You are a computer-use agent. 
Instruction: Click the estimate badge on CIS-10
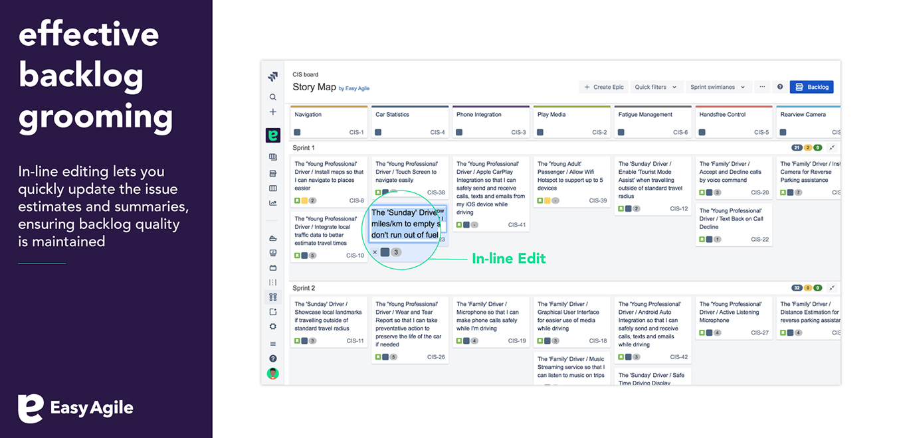(312, 256)
